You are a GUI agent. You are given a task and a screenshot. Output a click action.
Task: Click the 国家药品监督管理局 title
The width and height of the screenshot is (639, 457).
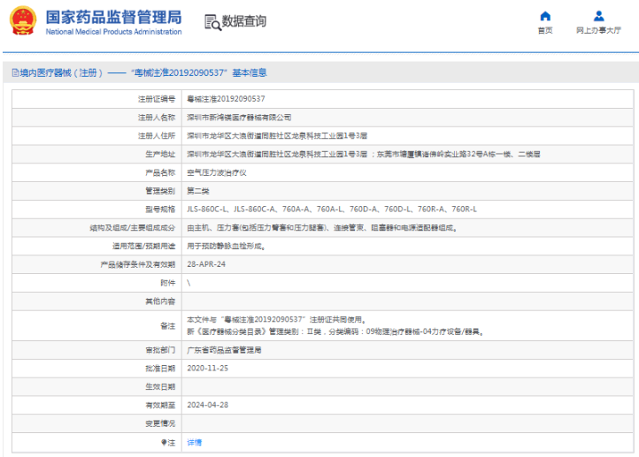point(113,17)
